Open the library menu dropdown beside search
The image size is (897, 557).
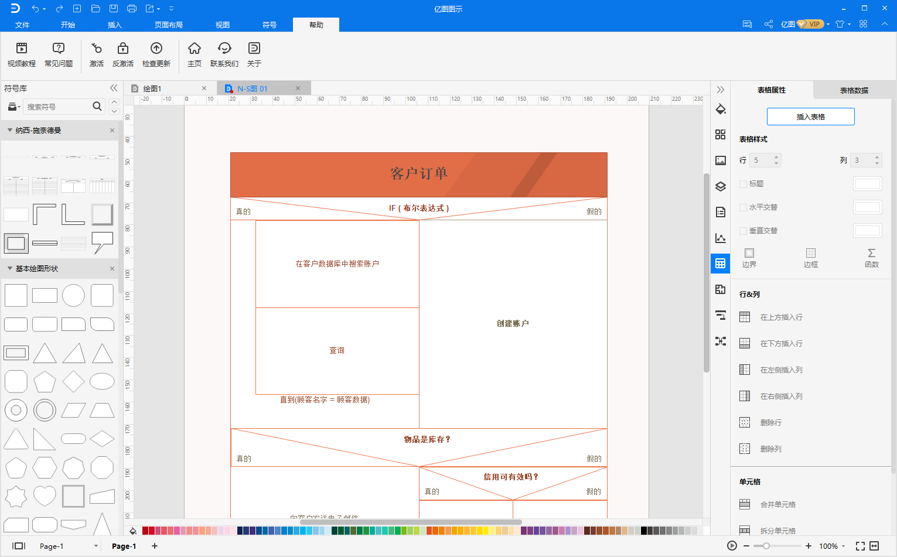tap(14, 107)
